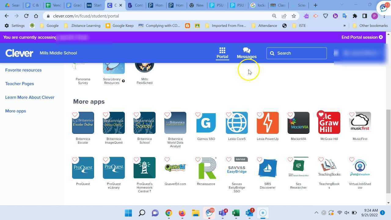Image resolution: width=391 pixels, height=220 pixels.
Task: Show hidden system tray icons
Action: pos(316,213)
